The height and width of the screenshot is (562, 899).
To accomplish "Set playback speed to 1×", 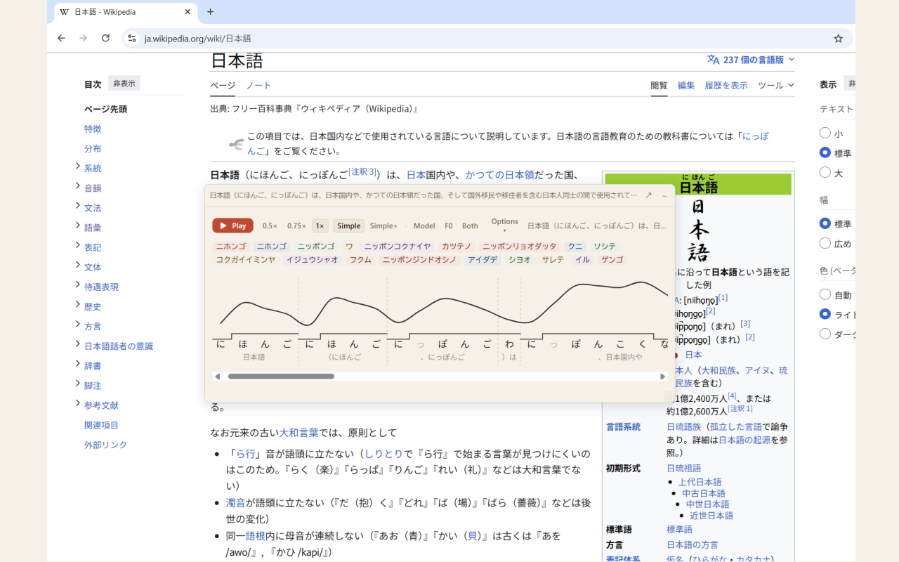I will [x=320, y=226].
